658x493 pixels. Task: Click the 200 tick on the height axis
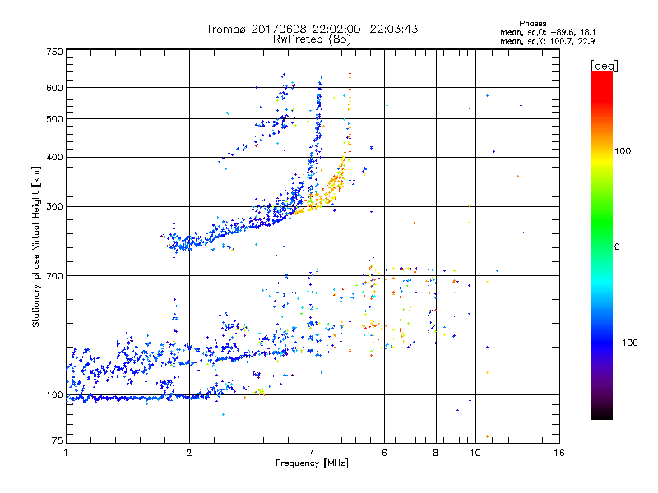[55, 276]
